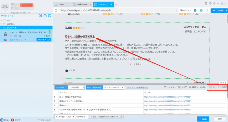The height and width of the screenshot is (122, 228).
Task: Expand the test folder
Action: [1, 20]
